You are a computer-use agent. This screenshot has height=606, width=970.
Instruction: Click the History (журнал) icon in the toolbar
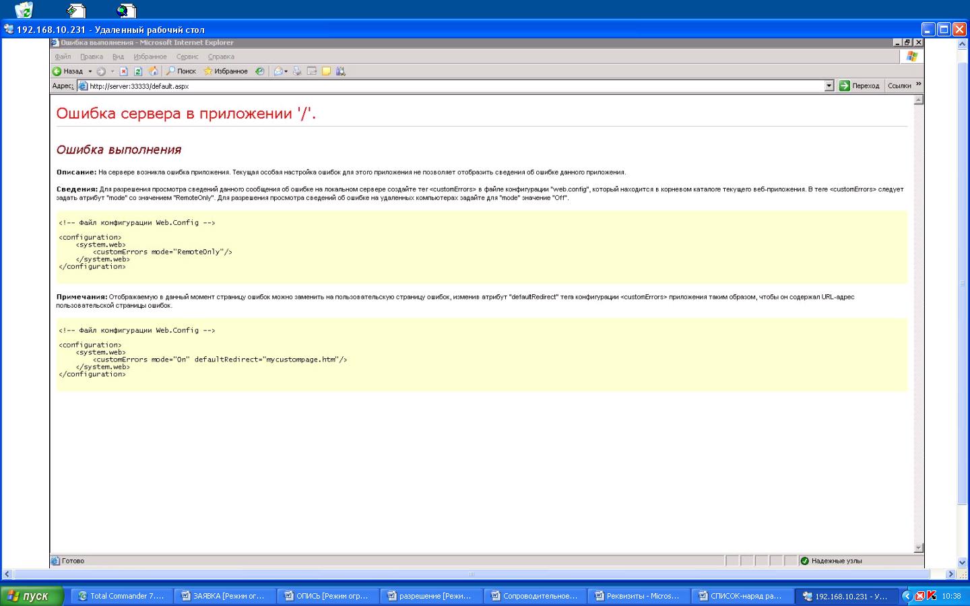tap(259, 71)
